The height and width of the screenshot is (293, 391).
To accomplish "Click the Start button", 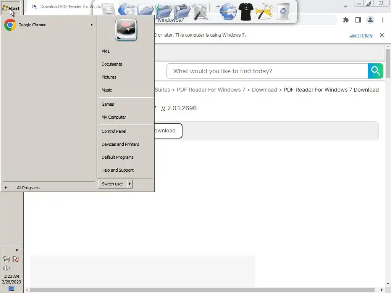I will [11, 8].
